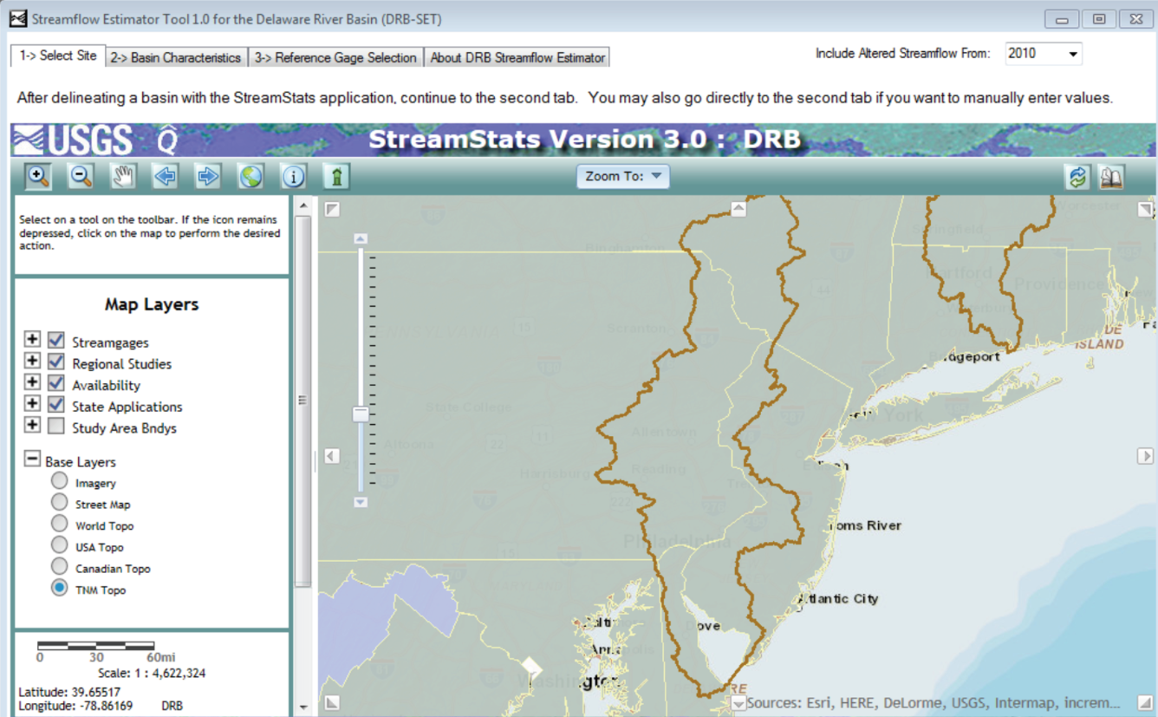Screen dimensions: 1158x717
Task: Select the Zoom Out magnifier tool
Action: tap(81, 176)
